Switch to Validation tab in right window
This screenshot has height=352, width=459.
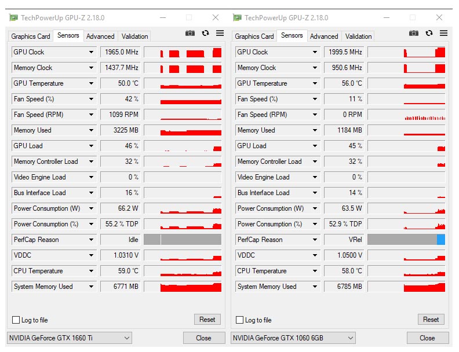point(358,36)
